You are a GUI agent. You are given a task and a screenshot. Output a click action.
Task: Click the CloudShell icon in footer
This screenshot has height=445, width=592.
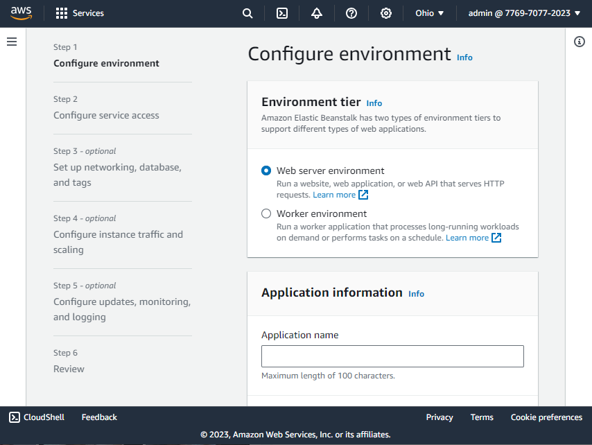[x=15, y=417]
